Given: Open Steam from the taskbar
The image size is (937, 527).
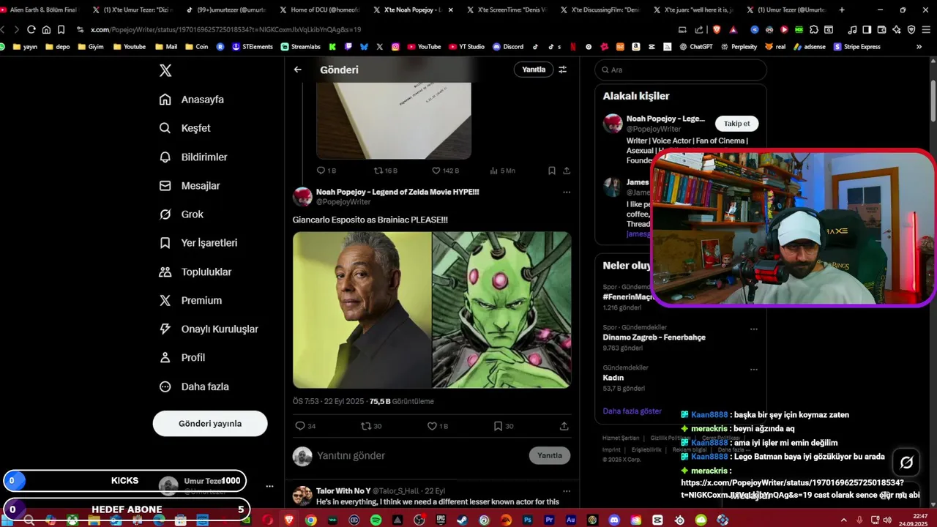Looking at the screenshot, I should pos(462,520).
